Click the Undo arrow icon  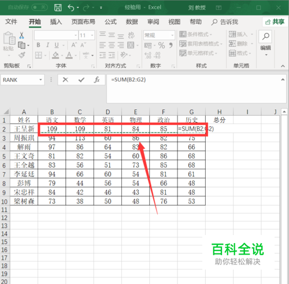(x=71, y=7)
